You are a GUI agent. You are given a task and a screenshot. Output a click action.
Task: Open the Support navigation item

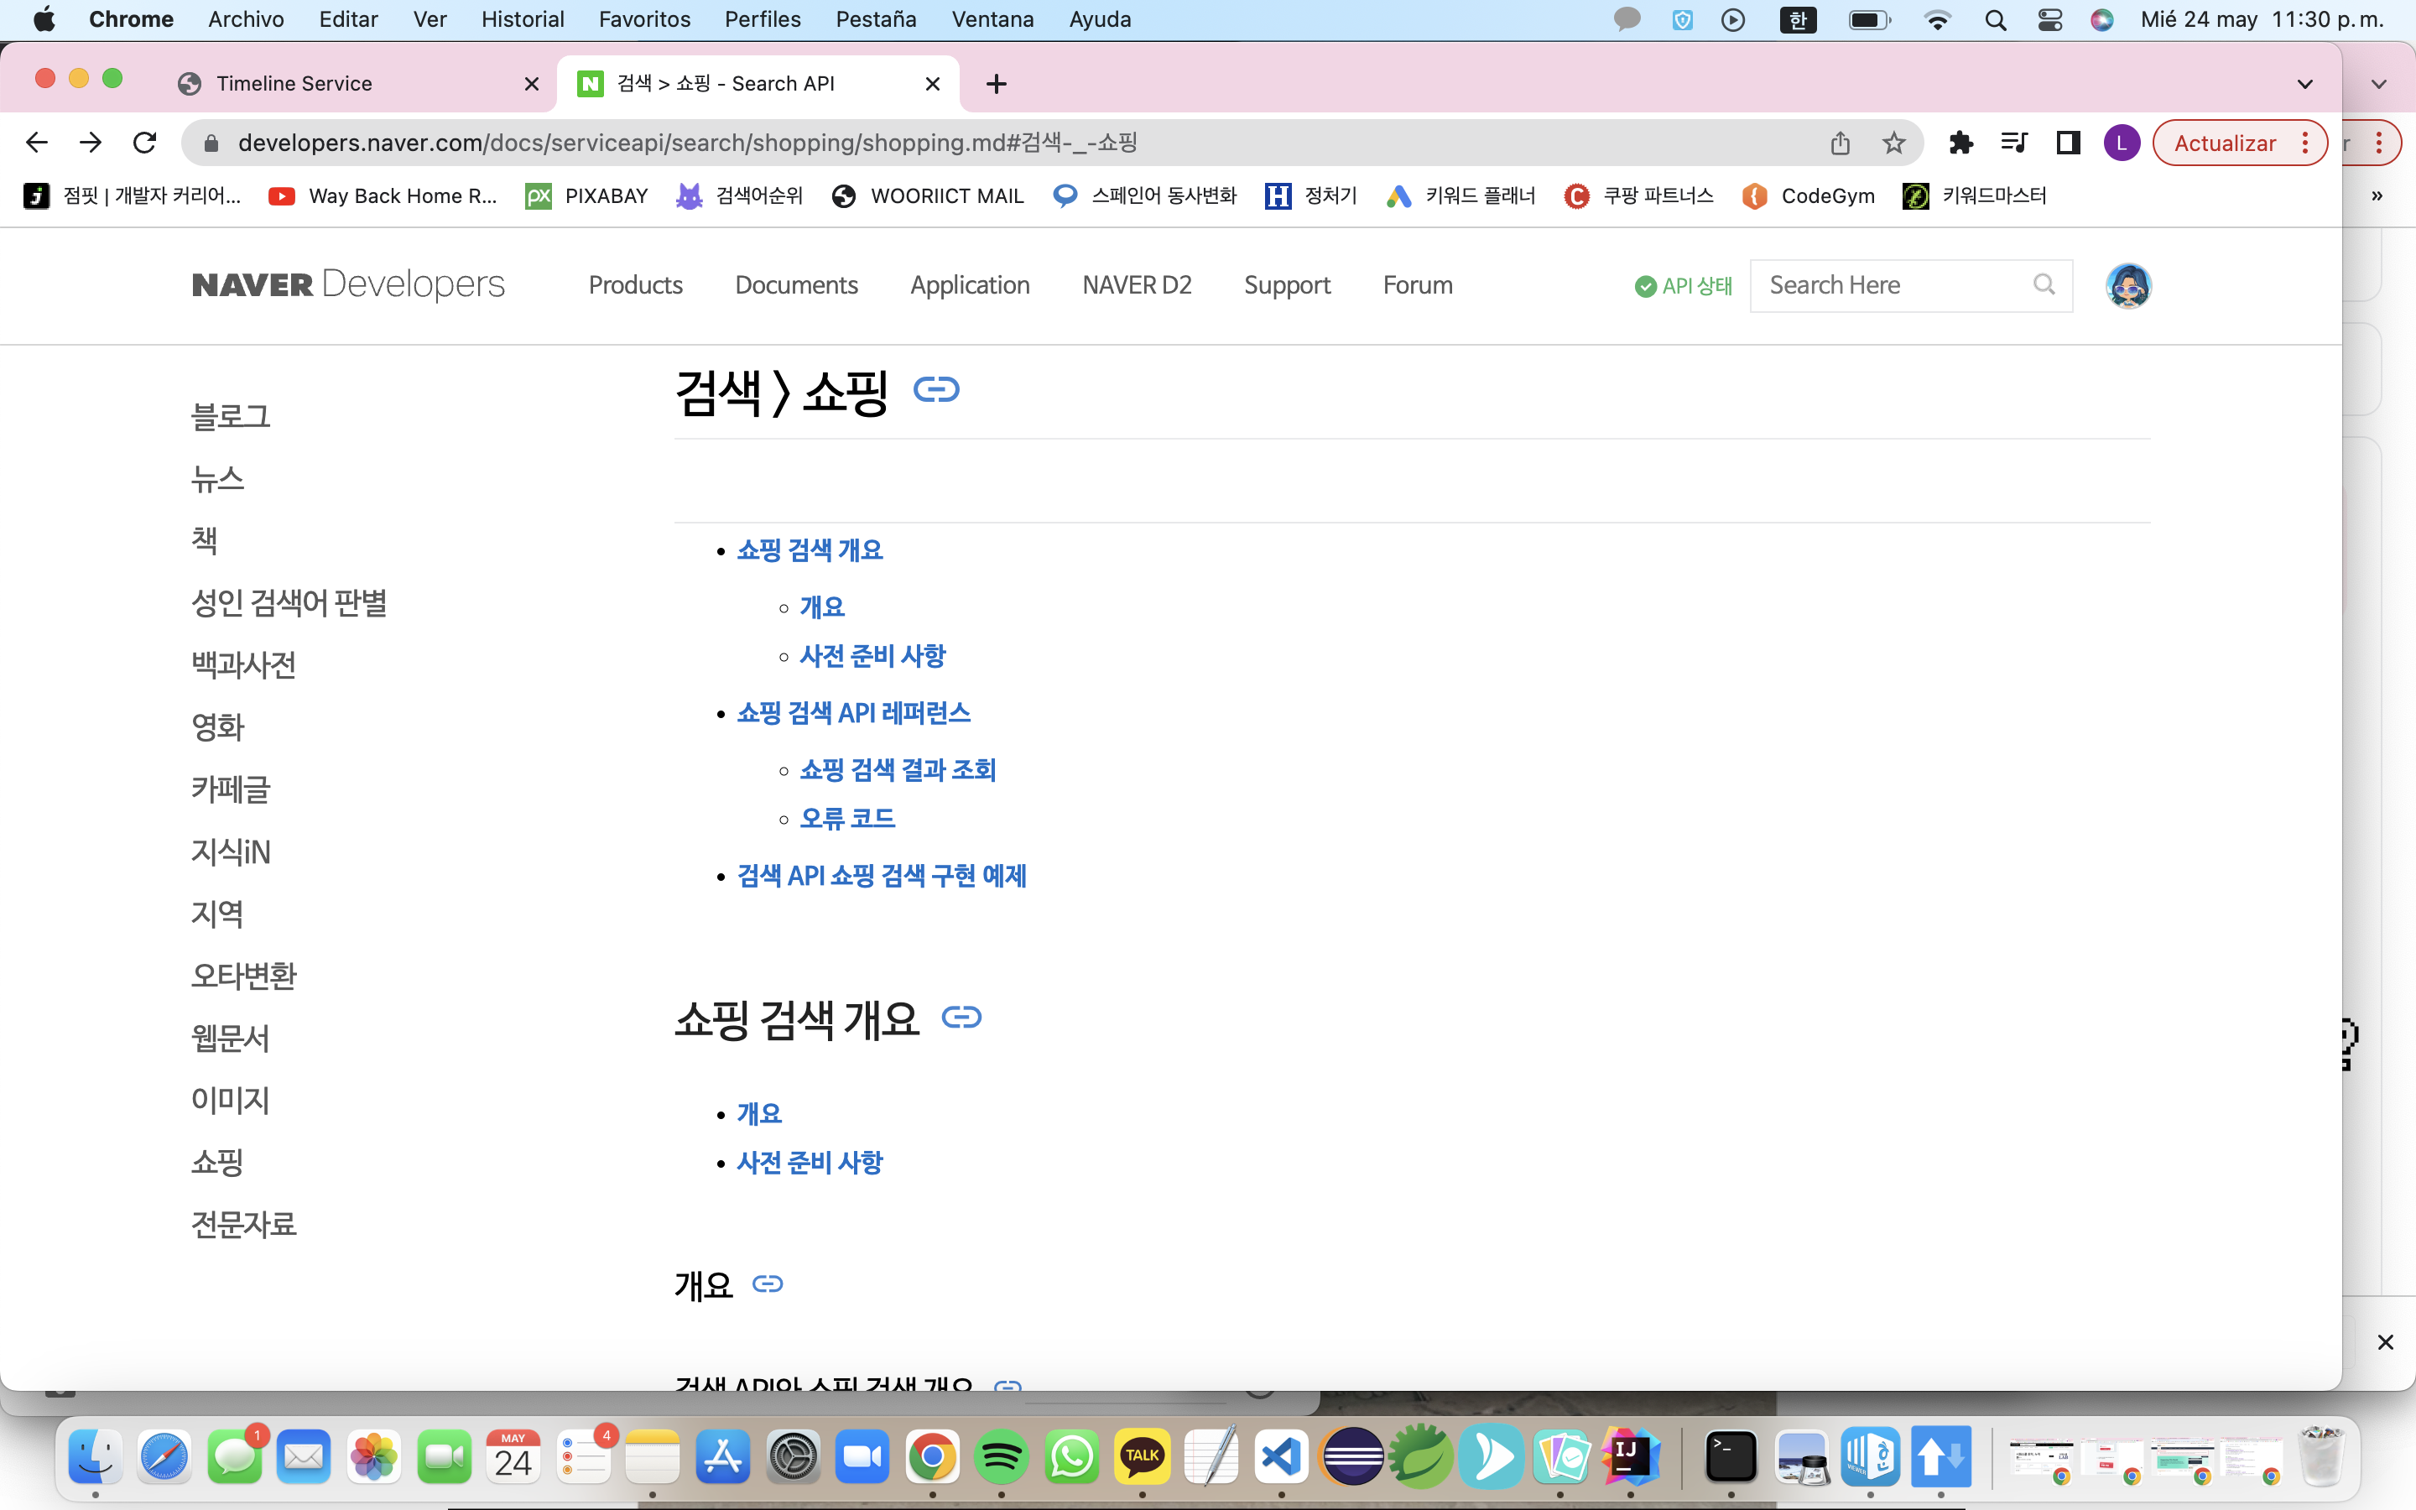point(1287,285)
